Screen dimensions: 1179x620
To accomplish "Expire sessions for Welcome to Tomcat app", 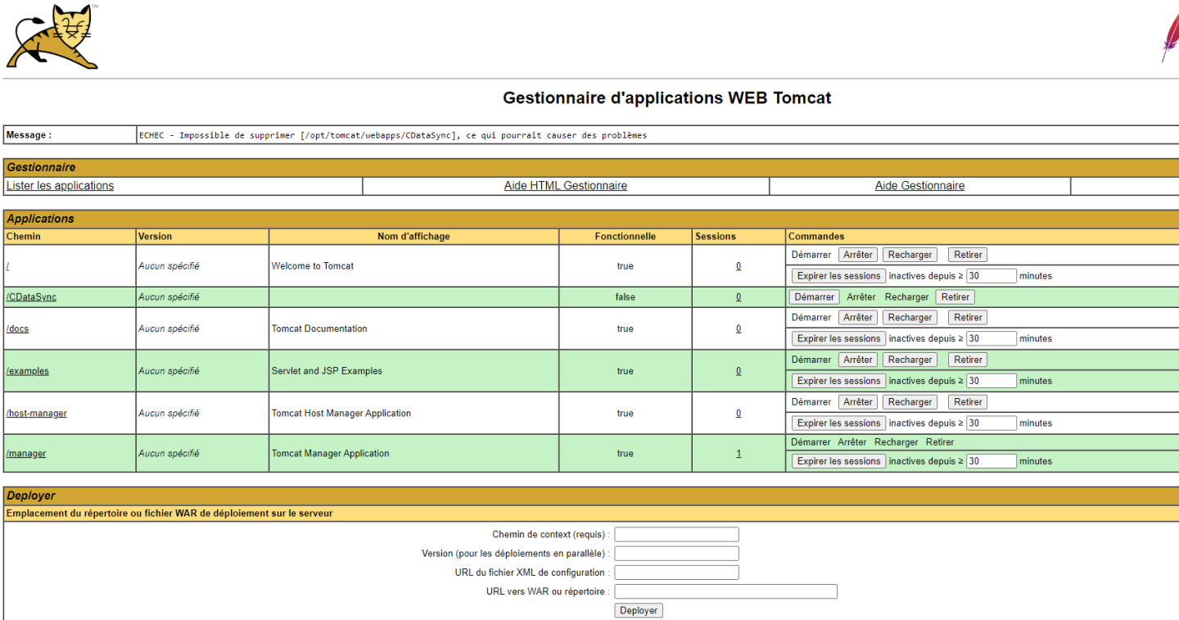I will 838,276.
